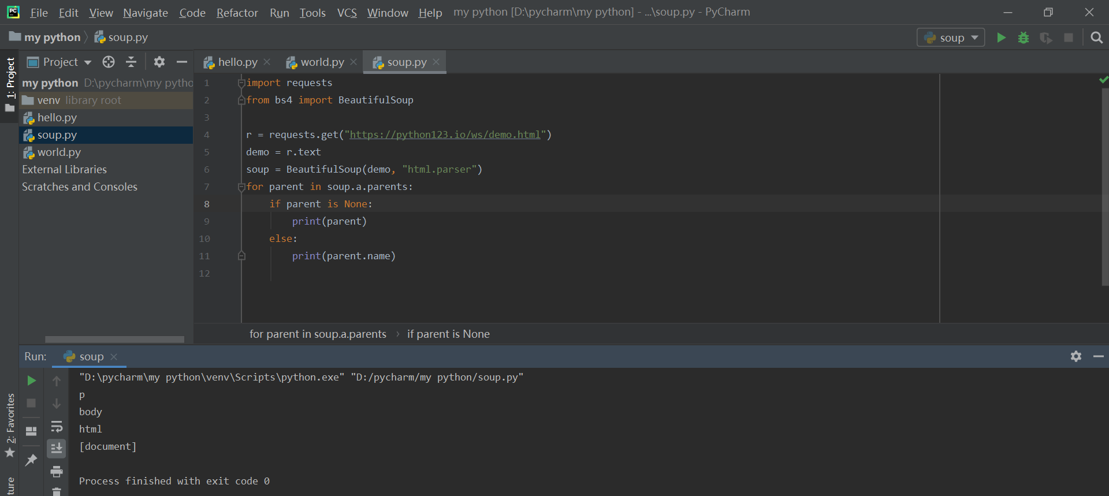This screenshot has height=496, width=1109.
Task: Clear all console output trash icon
Action: [57, 491]
